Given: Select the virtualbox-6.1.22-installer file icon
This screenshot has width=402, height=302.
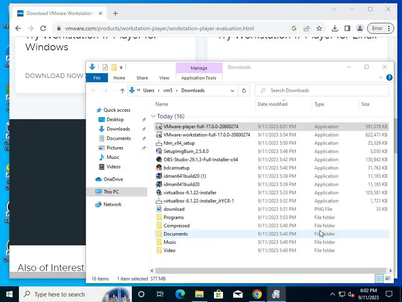Looking at the screenshot, I should 159,193.
